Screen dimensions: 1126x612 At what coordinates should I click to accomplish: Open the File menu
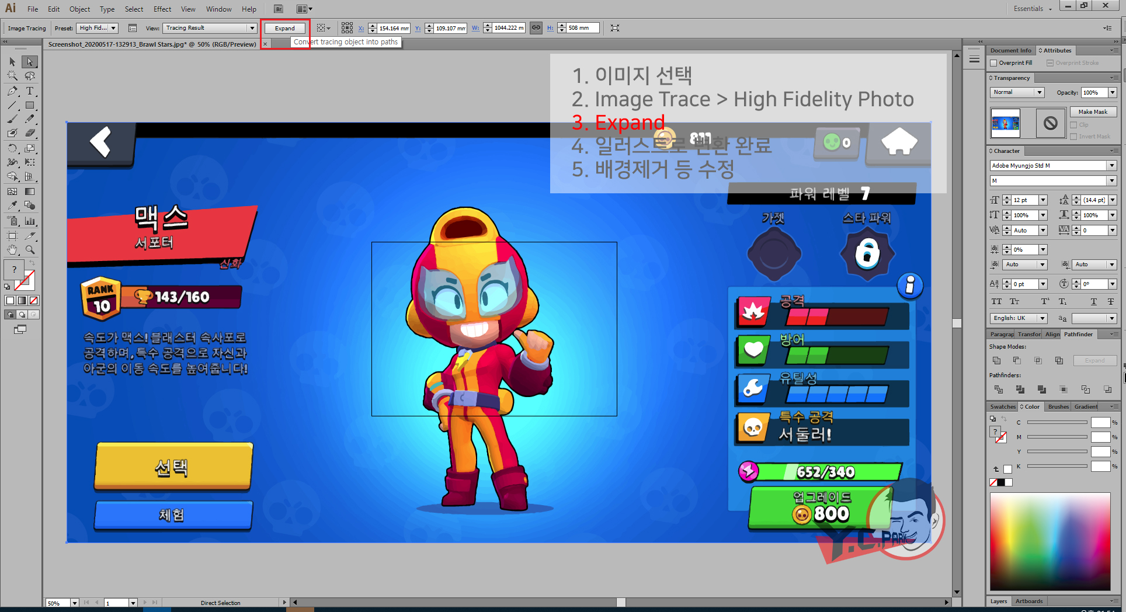(33, 9)
